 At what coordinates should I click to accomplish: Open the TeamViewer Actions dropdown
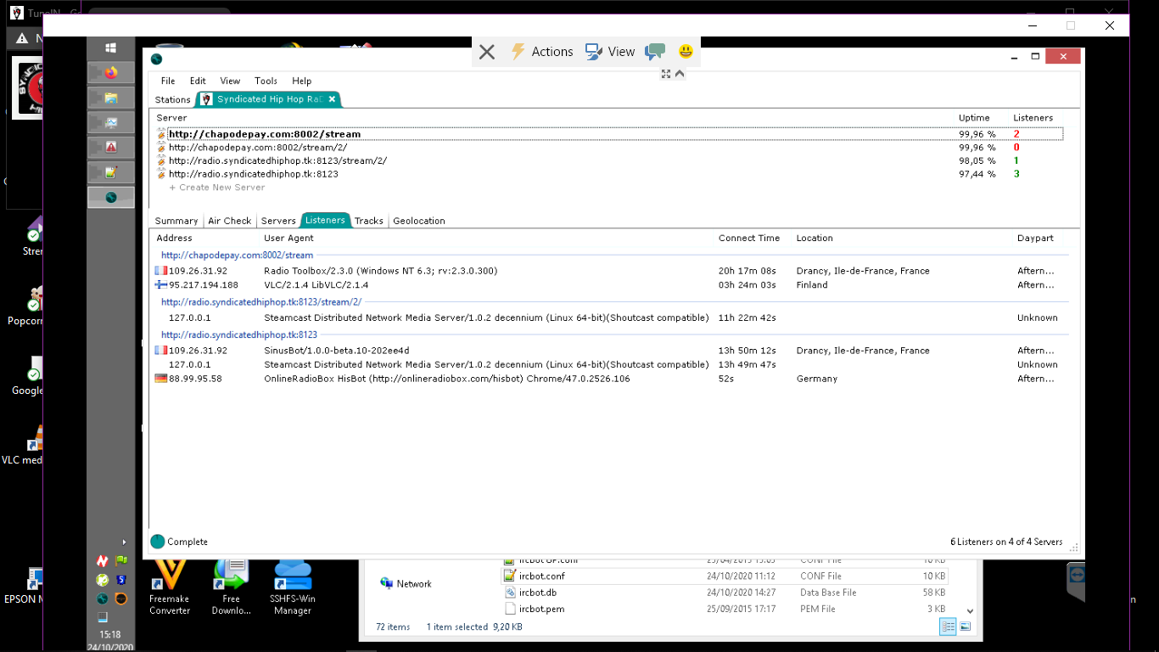point(542,52)
